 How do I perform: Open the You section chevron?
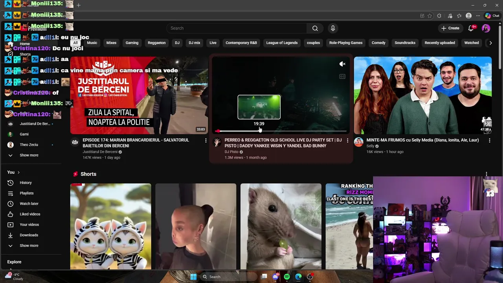click(18, 173)
